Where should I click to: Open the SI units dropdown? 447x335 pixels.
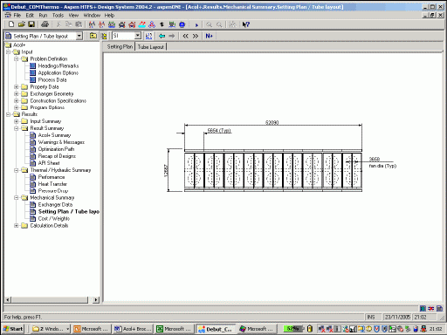coord(138,36)
